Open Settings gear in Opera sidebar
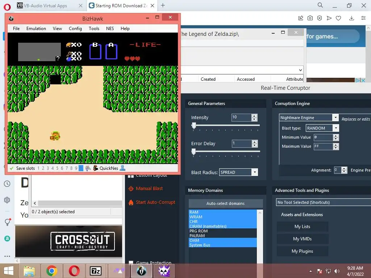Viewport: 371px width, 278px height. coord(7,200)
